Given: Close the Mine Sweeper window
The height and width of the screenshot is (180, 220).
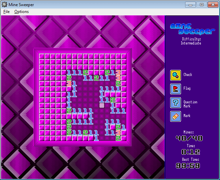Looking at the screenshot, I should tap(213, 5).
